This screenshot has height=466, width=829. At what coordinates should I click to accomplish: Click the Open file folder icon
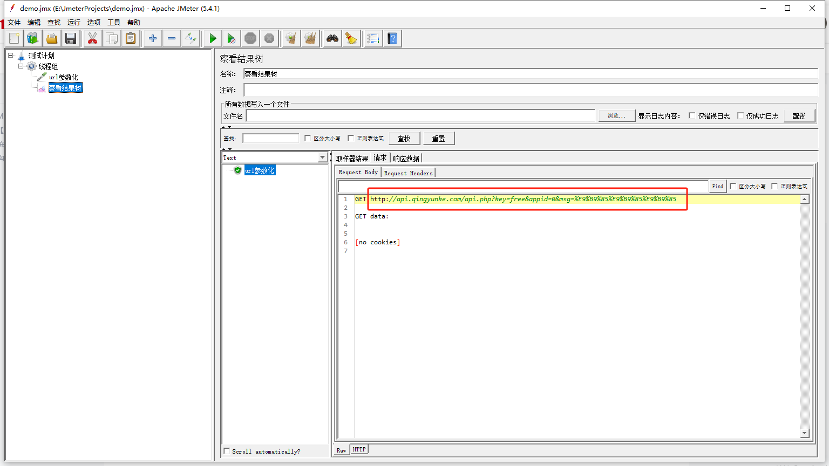52,38
